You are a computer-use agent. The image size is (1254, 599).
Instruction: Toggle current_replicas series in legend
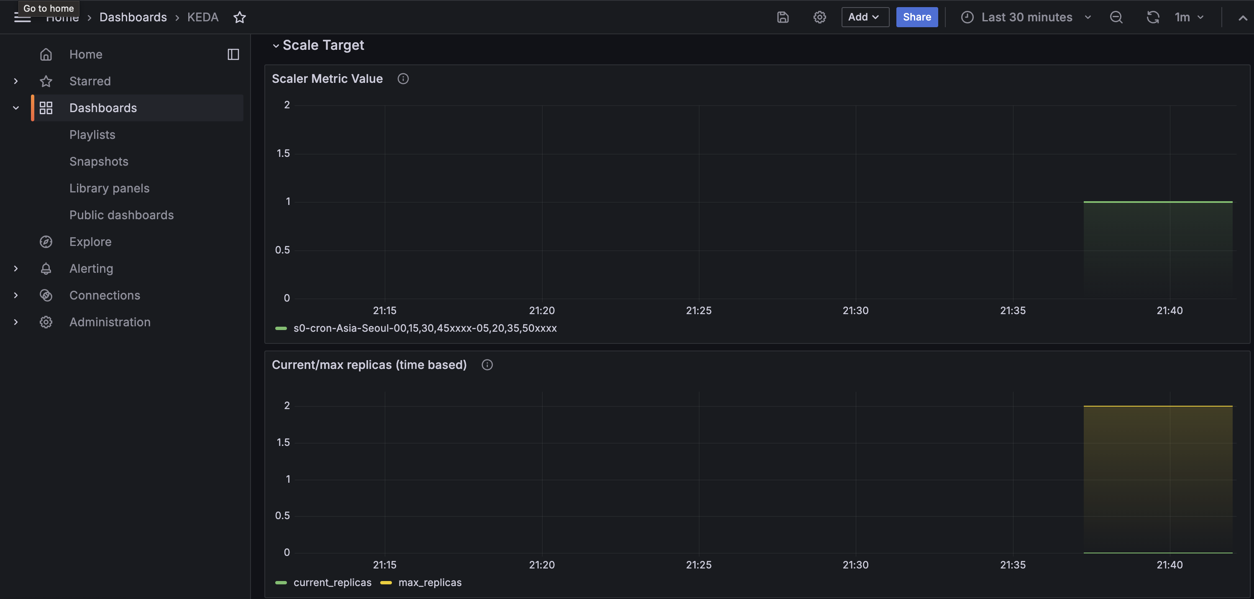coord(332,582)
